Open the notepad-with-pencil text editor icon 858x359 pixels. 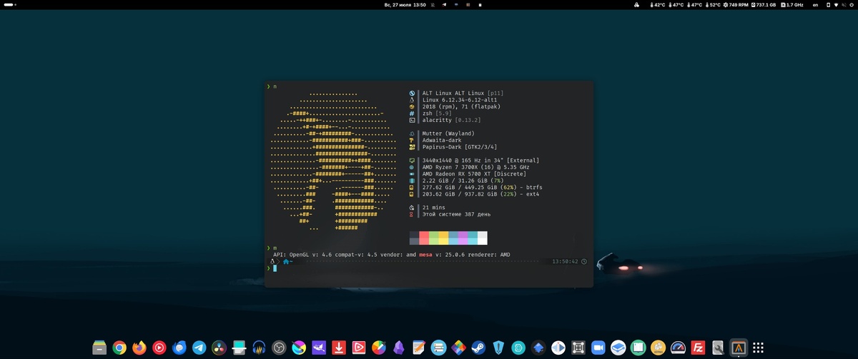click(x=418, y=348)
